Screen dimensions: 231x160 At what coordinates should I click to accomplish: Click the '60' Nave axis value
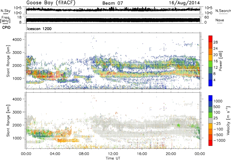click(207, 17)
